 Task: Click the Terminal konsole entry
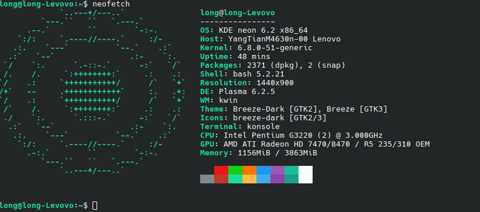tap(239, 127)
